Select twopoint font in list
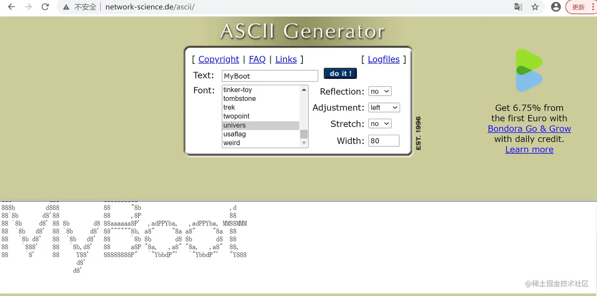Image resolution: width=597 pixels, height=296 pixels. pyautogui.click(x=261, y=116)
